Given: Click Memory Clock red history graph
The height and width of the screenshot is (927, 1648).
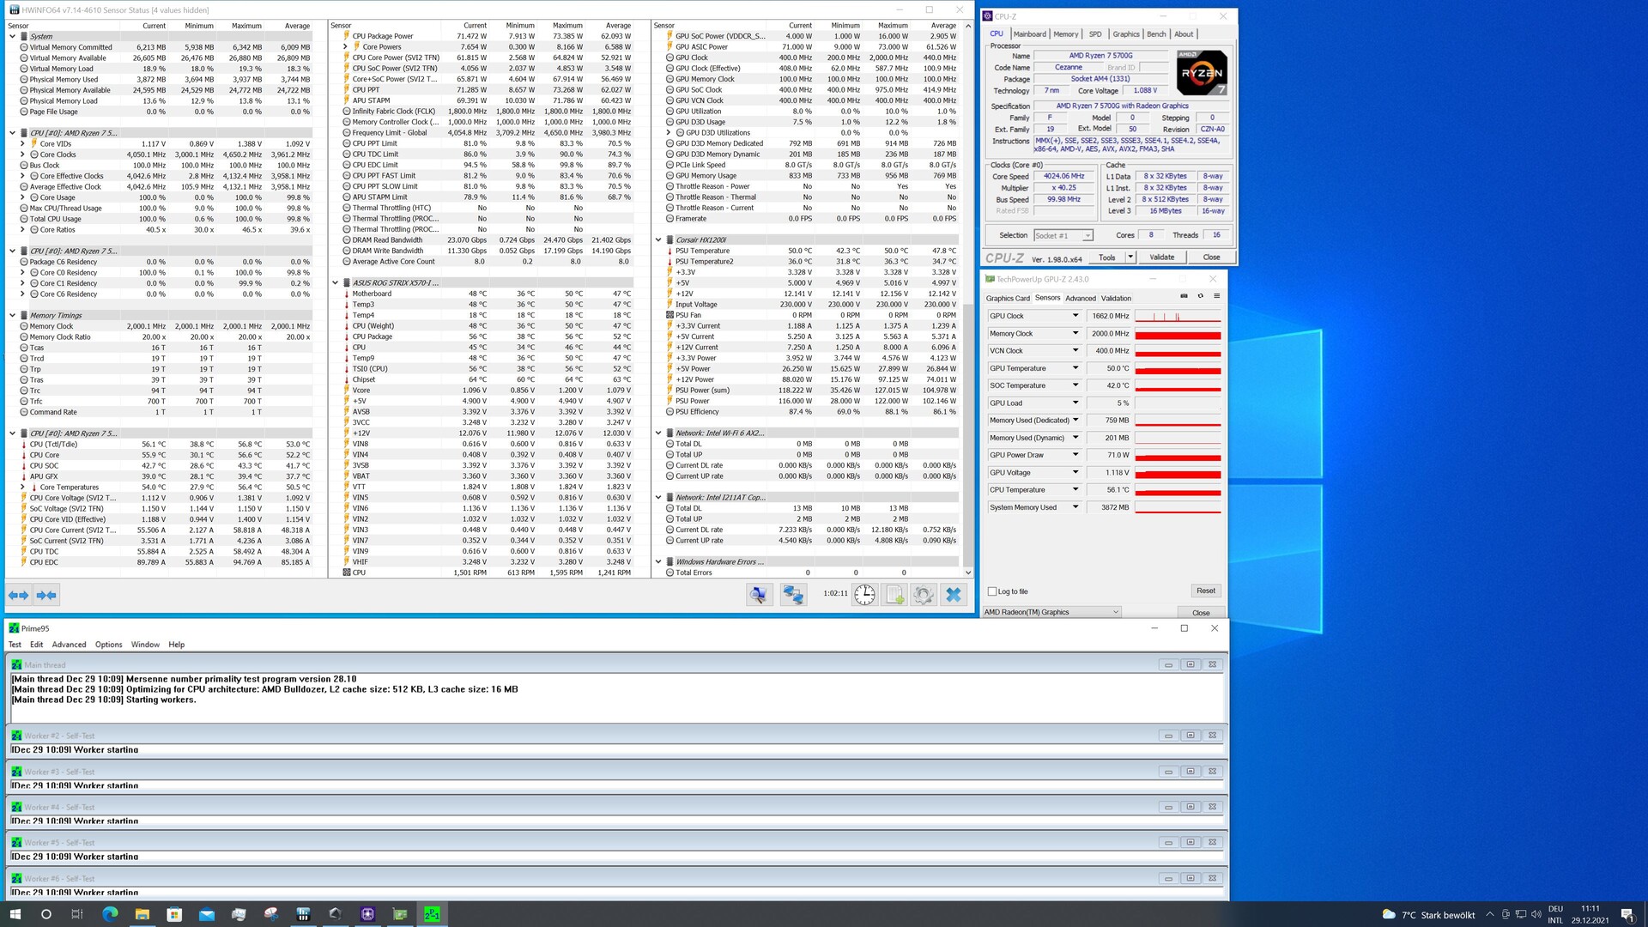Looking at the screenshot, I should click(x=1178, y=334).
